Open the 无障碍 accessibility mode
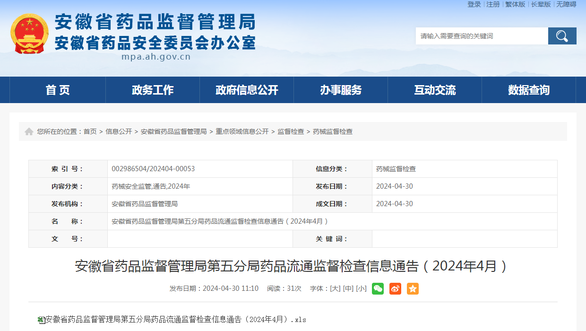The width and height of the screenshot is (586, 331). [x=566, y=4]
